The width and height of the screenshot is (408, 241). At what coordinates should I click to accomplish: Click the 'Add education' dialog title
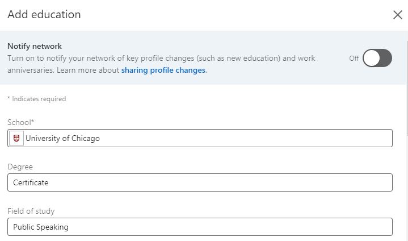click(x=44, y=14)
